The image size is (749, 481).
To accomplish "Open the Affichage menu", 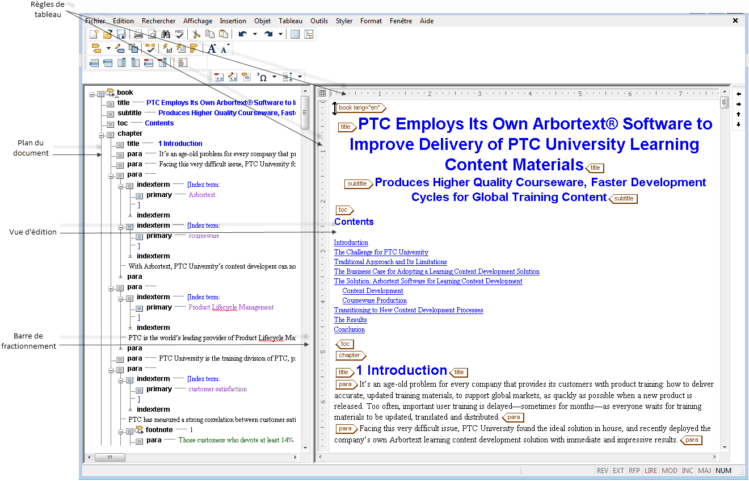I will click(x=197, y=21).
